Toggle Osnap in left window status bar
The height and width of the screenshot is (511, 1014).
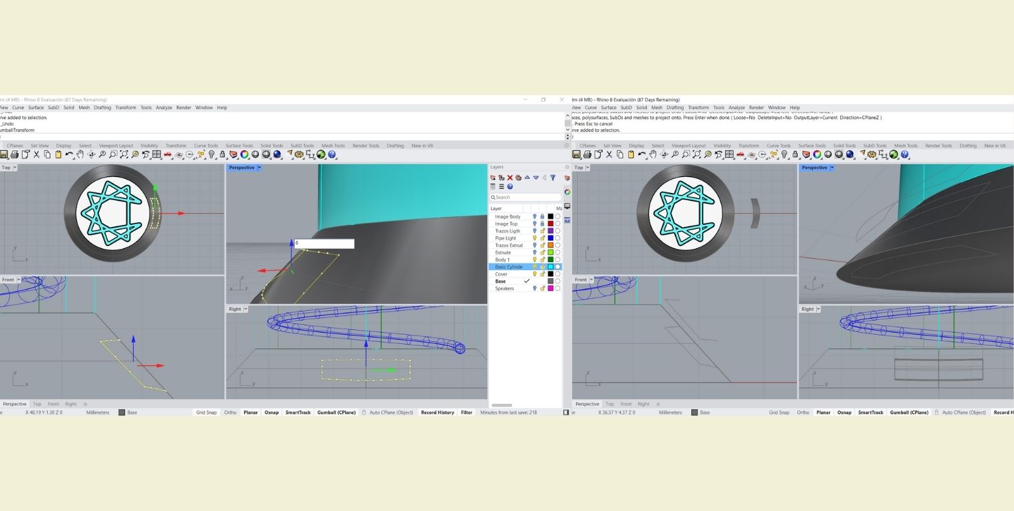[x=271, y=413]
